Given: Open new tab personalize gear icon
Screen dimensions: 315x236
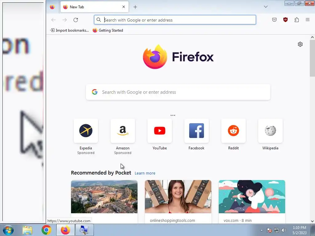Looking at the screenshot, I should [300, 44].
